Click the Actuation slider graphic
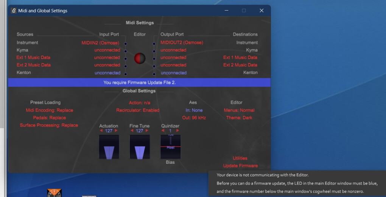Screen dimensions: 386x197 point(109,147)
